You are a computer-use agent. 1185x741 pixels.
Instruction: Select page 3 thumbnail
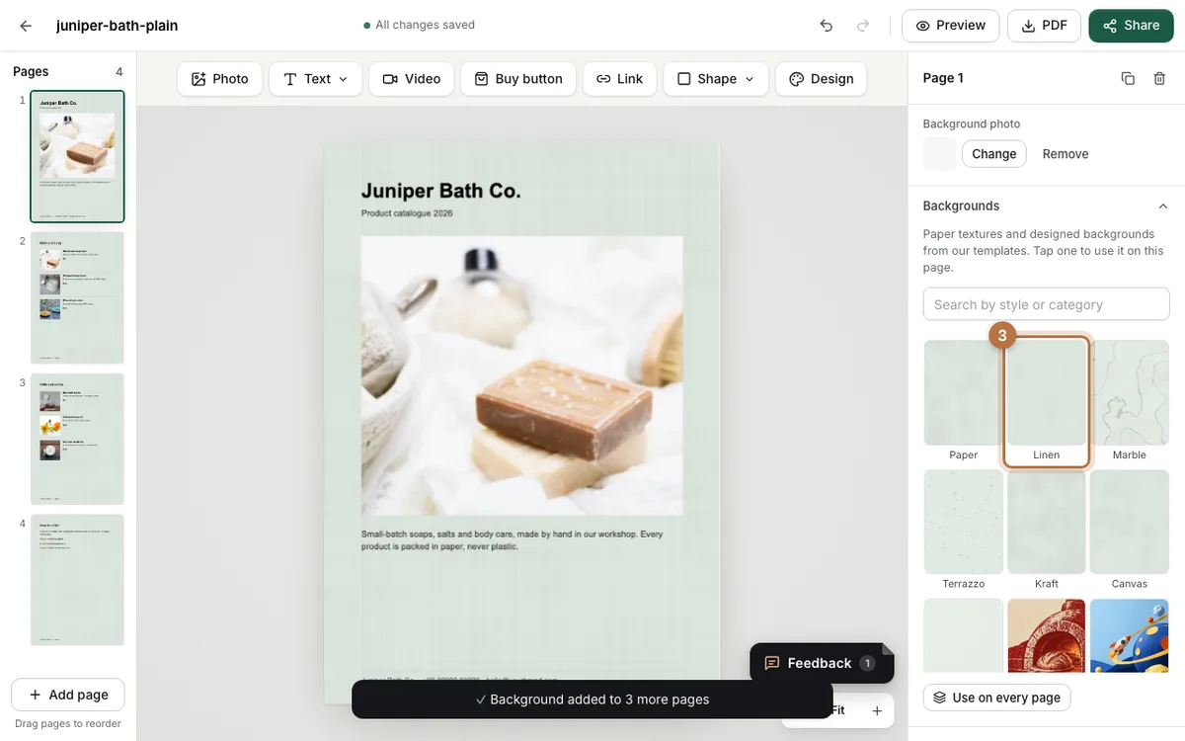77,439
